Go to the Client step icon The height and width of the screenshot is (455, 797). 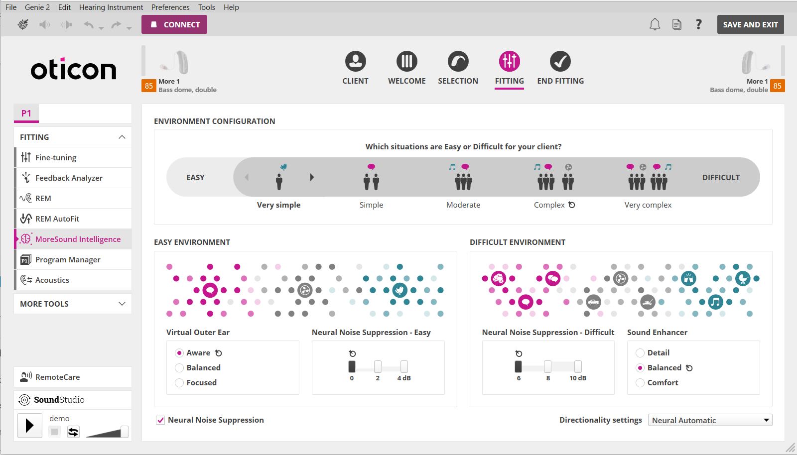tap(356, 61)
